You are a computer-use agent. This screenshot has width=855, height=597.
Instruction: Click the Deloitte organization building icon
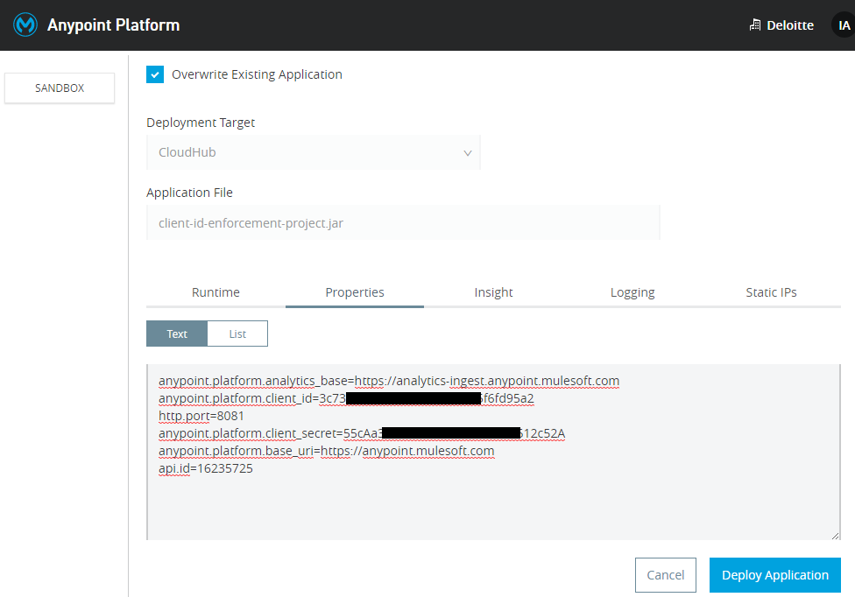click(x=755, y=25)
